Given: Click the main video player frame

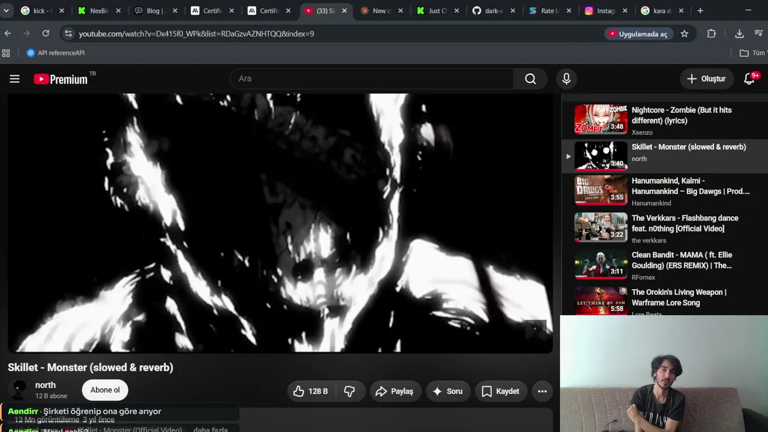Looking at the screenshot, I should [x=280, y=223].
